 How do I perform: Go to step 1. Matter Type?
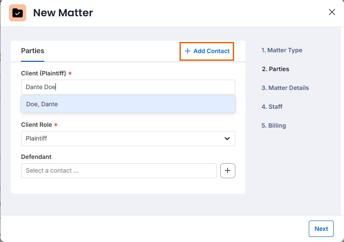click(x=282, y=50)
